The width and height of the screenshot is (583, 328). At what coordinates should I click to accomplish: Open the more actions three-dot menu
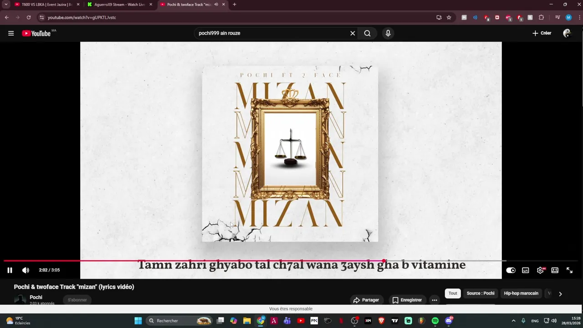click(435, 300)
